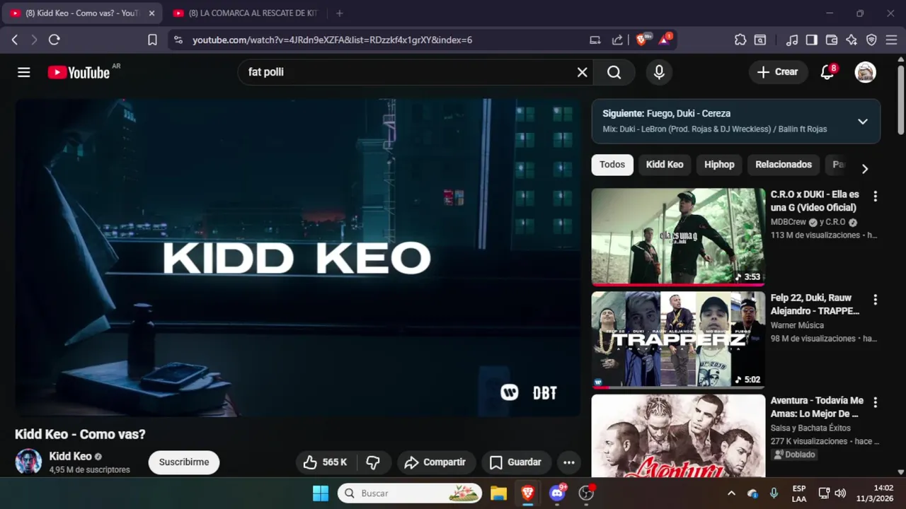Click the Crear button

778,72
